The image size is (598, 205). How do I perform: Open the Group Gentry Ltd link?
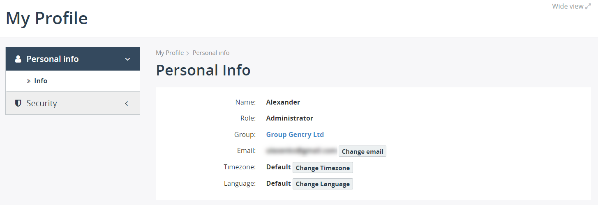[x=295, y=134]
